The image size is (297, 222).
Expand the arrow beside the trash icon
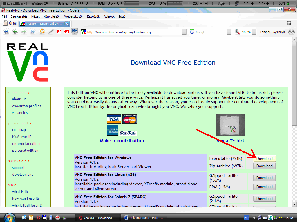pyautogui.click(x=294, y=23)
